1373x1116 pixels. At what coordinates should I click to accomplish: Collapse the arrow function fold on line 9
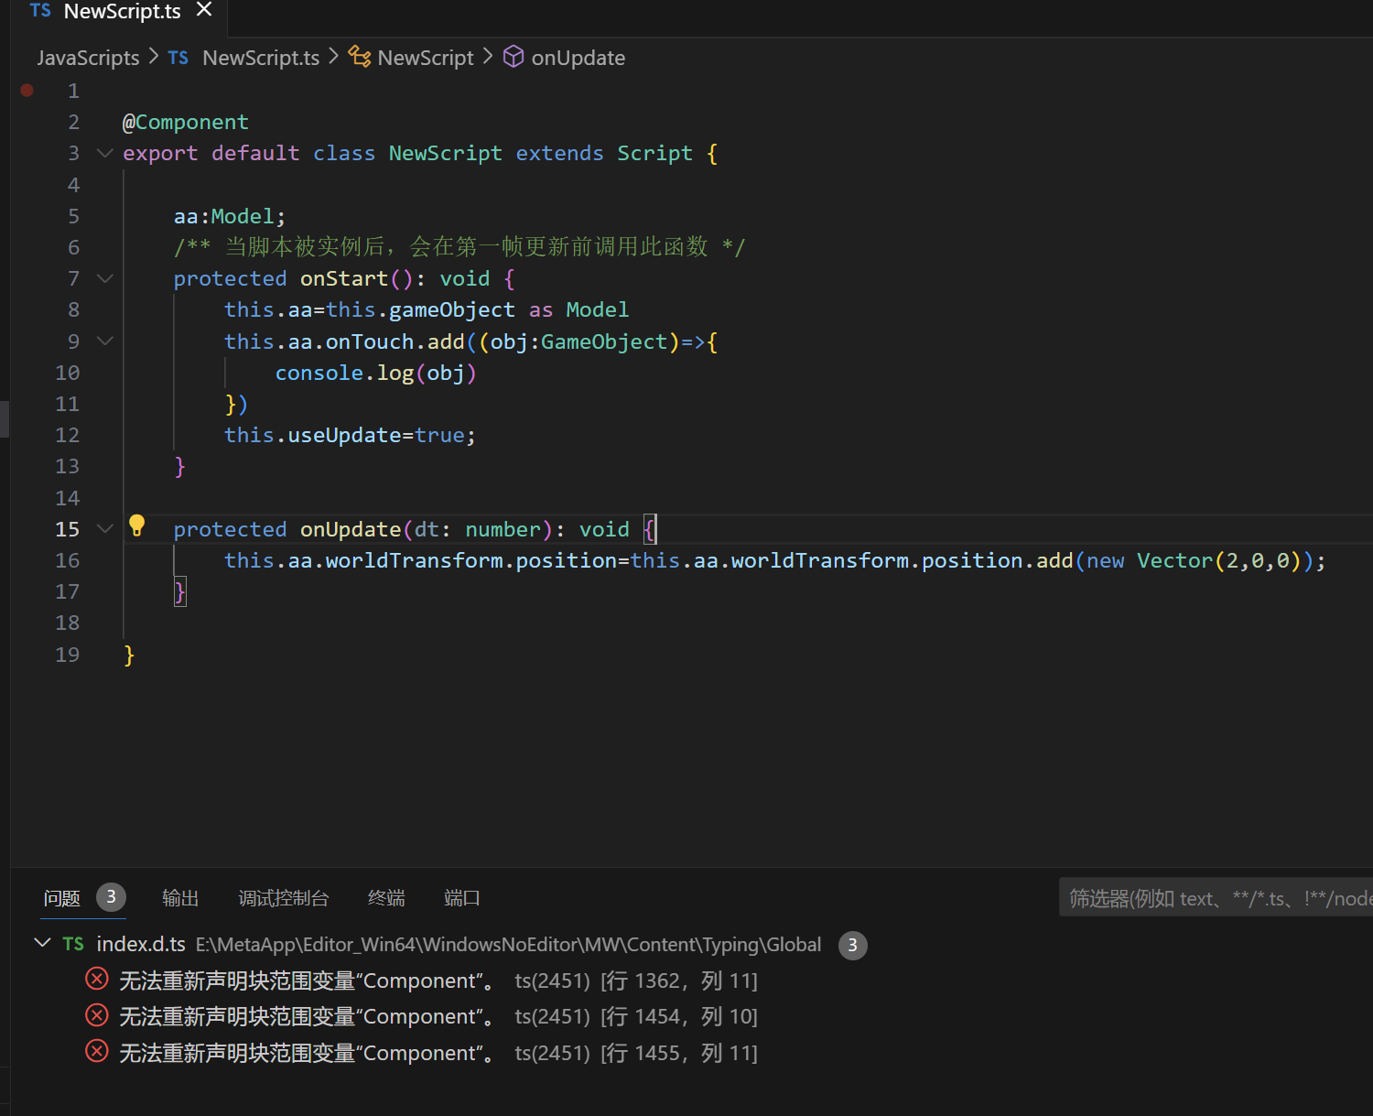tap(105, 341)
